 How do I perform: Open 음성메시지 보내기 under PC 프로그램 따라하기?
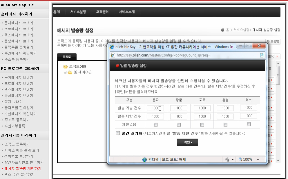coord(19,96)
